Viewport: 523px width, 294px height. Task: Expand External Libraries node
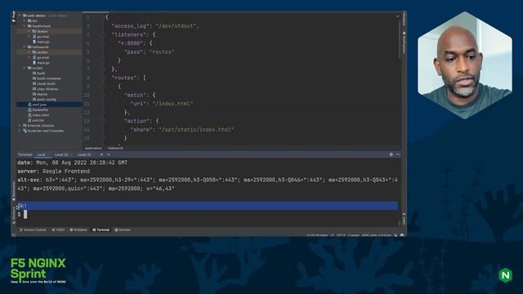pyautogui.click(x=20, y=126)
